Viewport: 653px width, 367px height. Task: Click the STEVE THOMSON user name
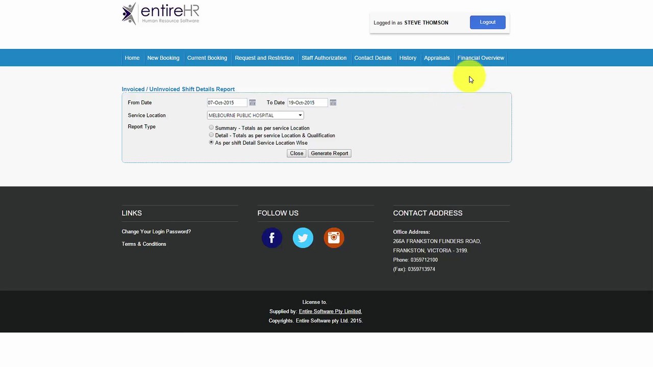pyautogui.click(x=426, y=22)
